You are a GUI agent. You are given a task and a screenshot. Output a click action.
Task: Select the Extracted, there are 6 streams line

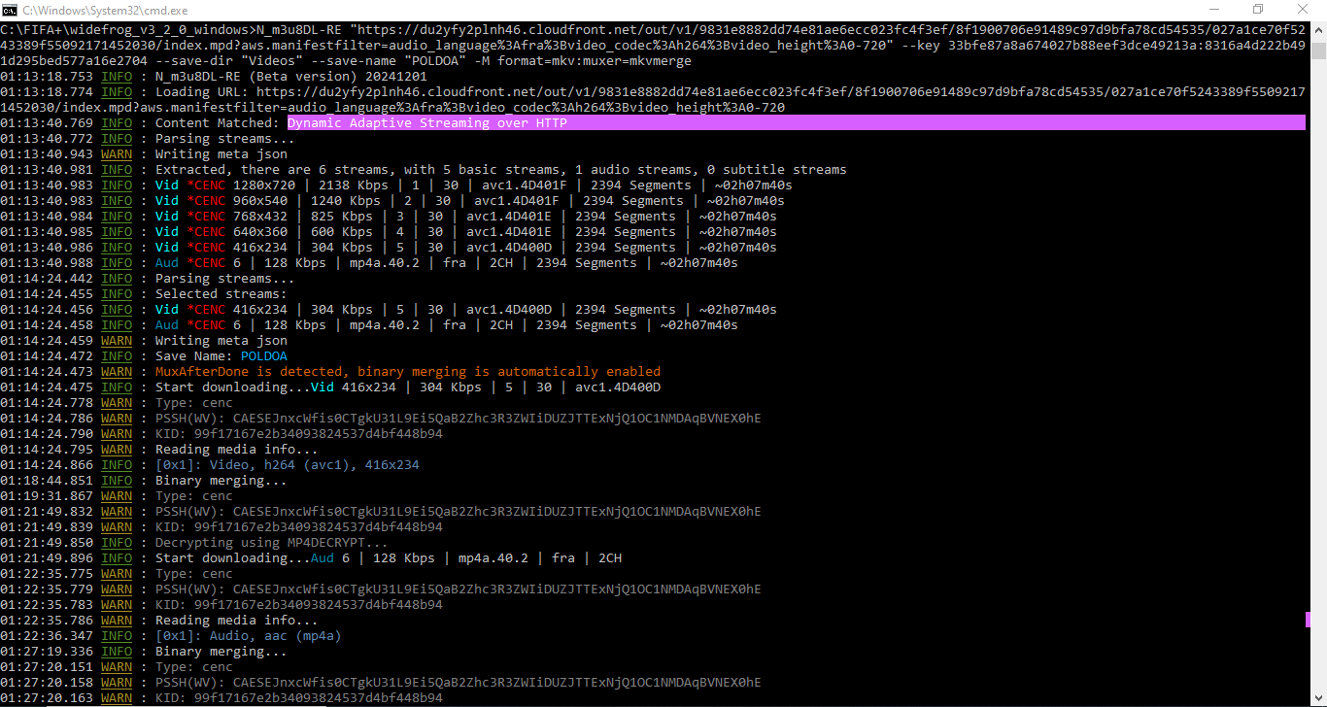point(501,169)
